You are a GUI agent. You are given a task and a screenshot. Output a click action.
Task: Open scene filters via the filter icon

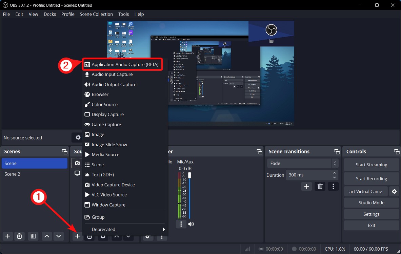[33, 236]
